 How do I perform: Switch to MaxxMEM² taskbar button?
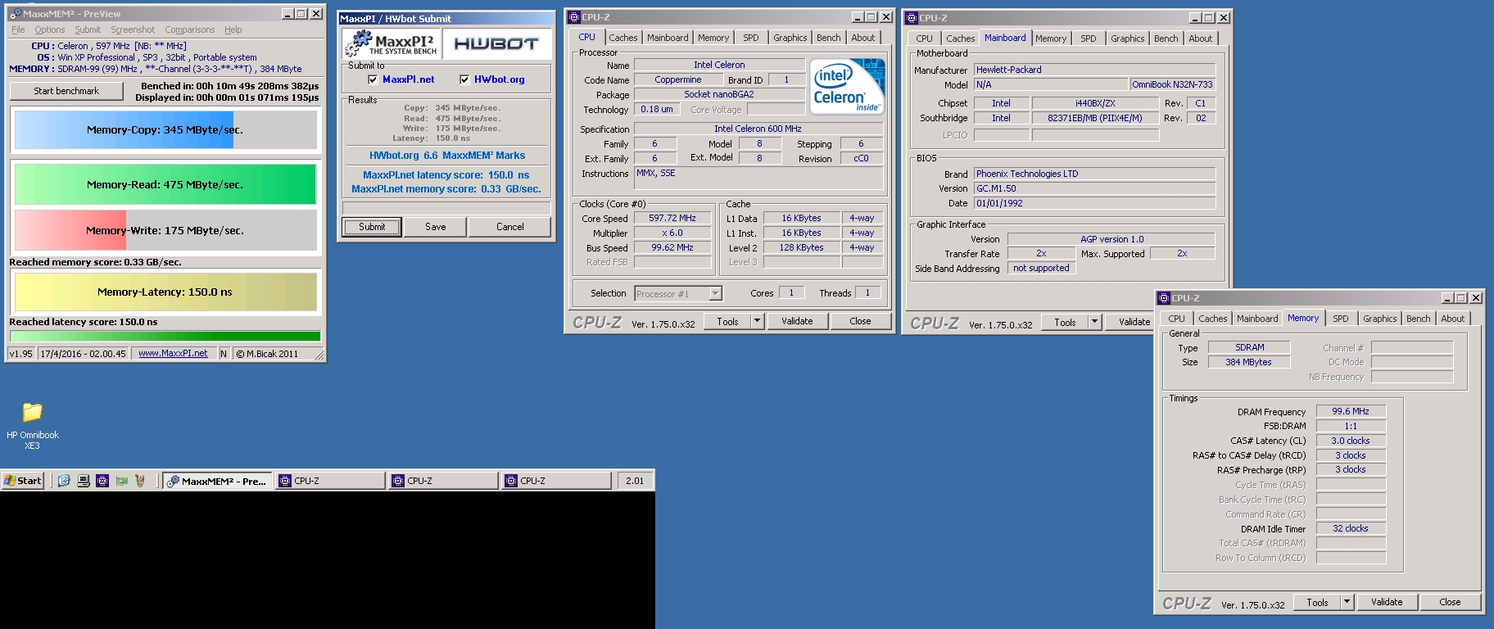click(216, 481)
